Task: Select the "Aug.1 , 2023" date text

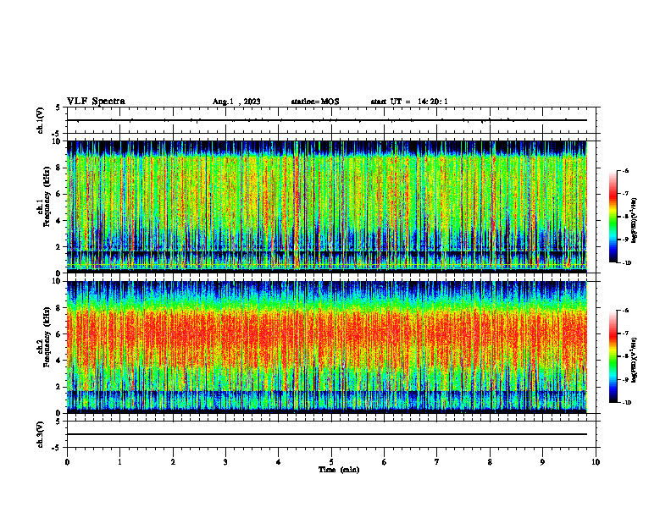Action: coord(236,102)
